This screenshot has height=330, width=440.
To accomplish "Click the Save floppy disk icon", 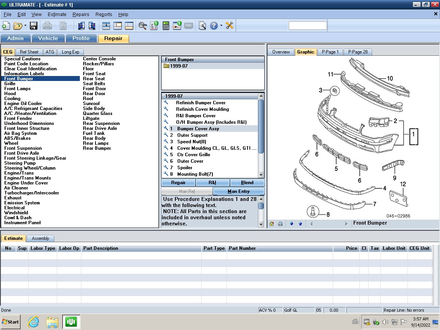I will click(x=34, y=26).
